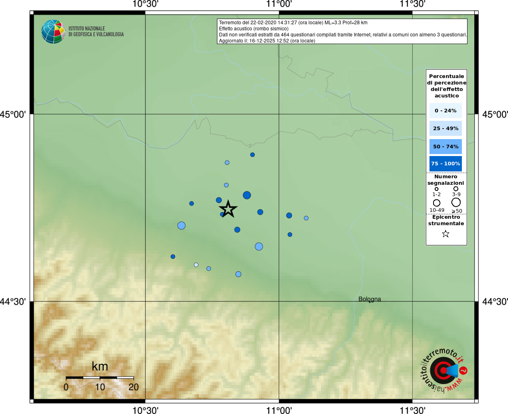Click the star icon in the legend
The width and height of the screenshot is (508, 414).
446,234
